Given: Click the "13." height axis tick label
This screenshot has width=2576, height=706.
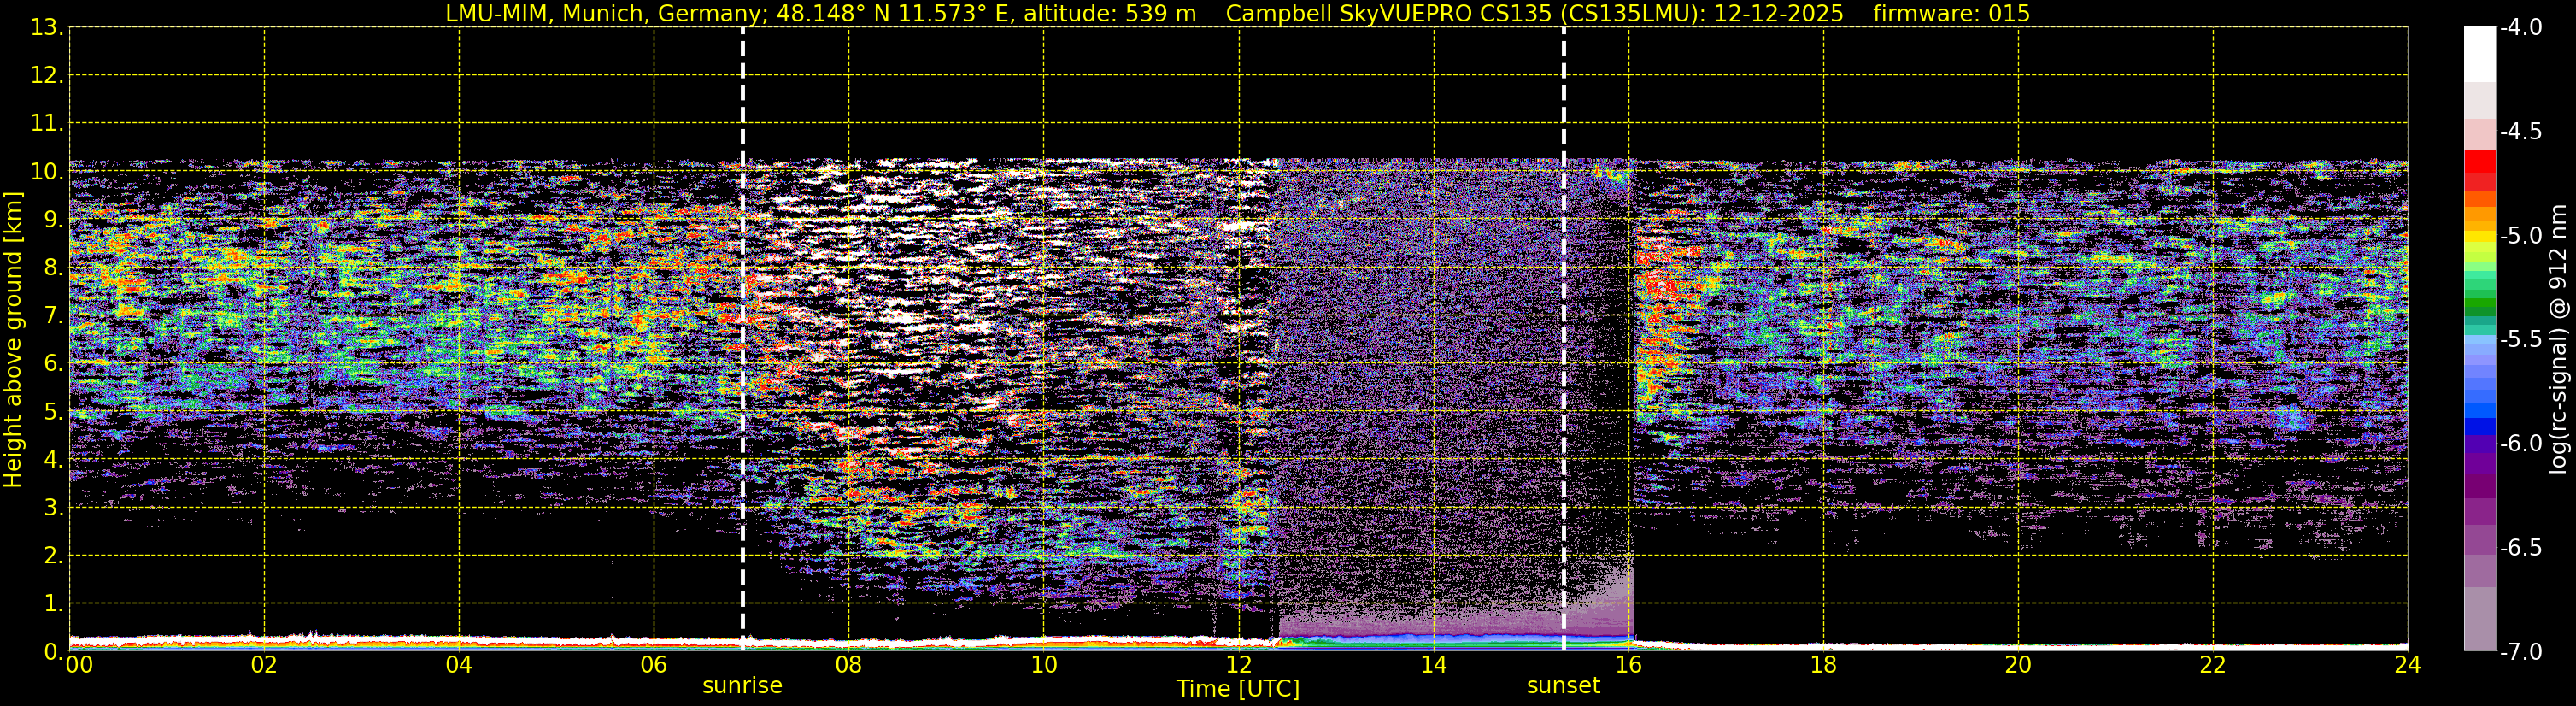Looking at the screenshot, I should pos(47,28).
